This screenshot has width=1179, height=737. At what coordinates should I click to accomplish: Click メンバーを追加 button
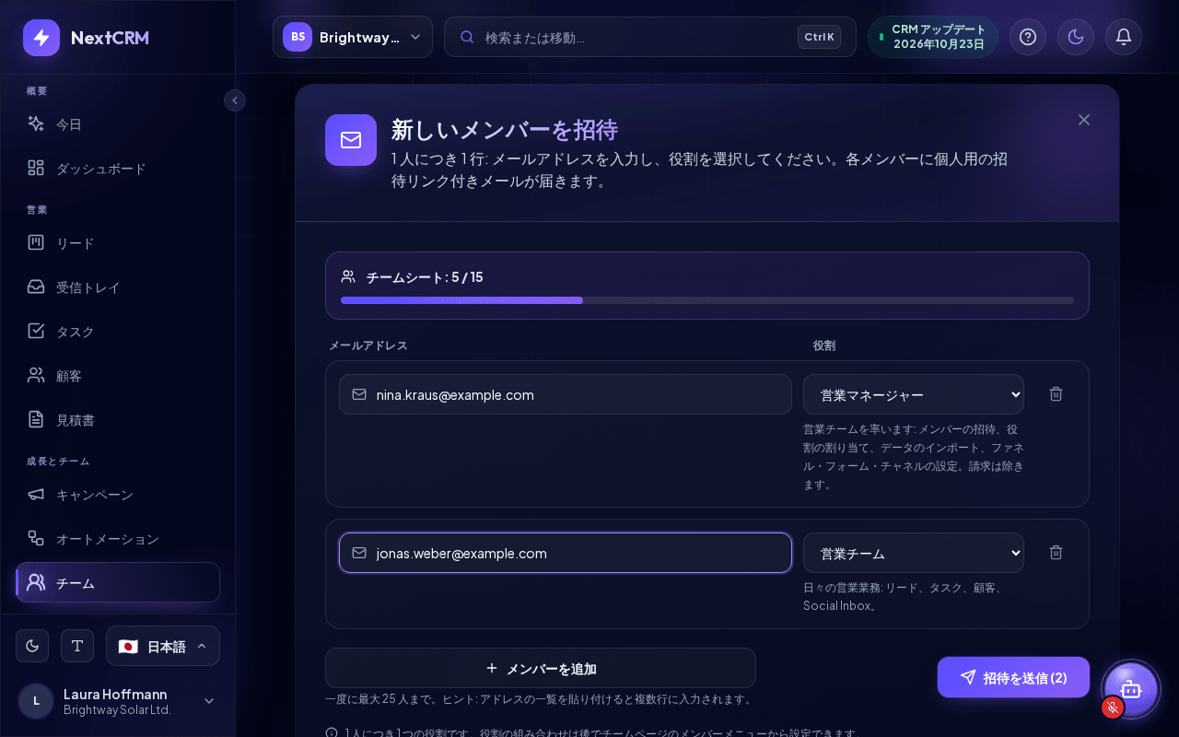point(541,668)
